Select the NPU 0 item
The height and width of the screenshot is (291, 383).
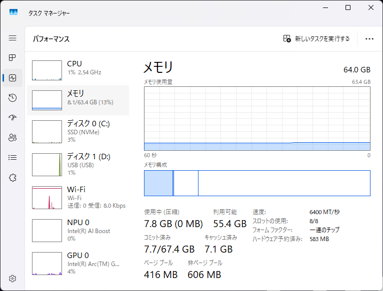78,230
